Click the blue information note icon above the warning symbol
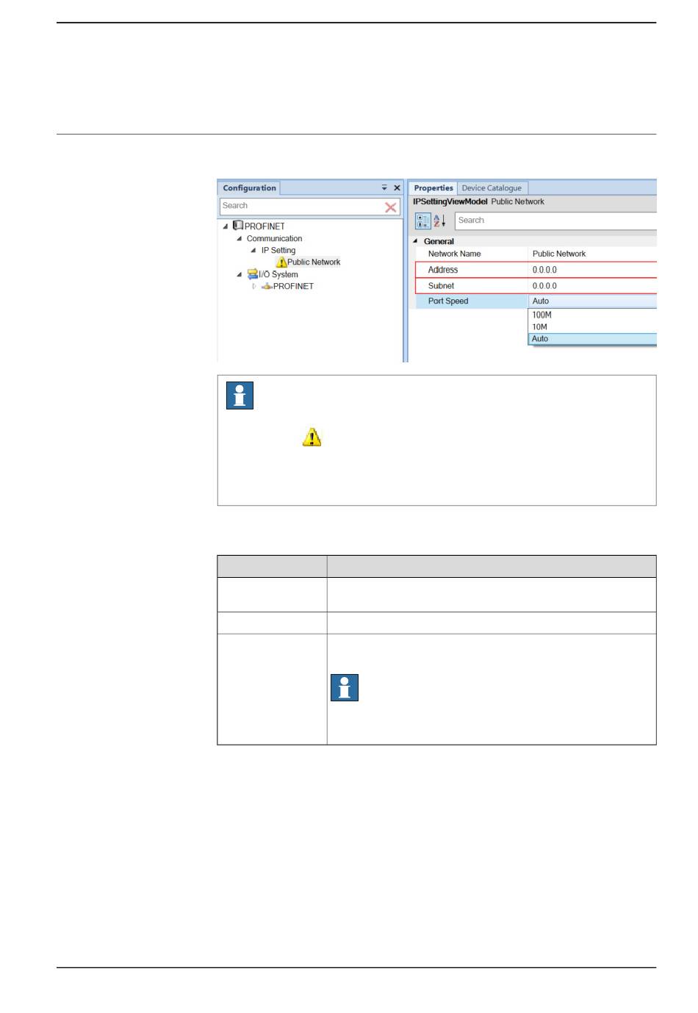The image size is (698, 1013). coord(240,395)
